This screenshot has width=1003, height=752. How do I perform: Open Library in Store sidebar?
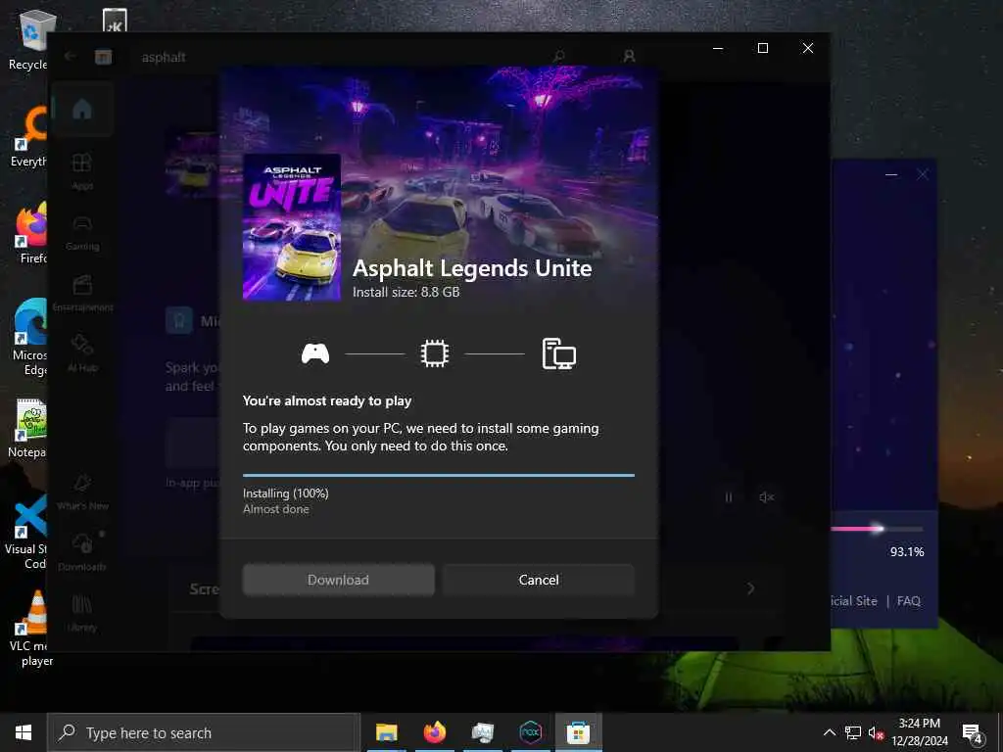(82, 613)
